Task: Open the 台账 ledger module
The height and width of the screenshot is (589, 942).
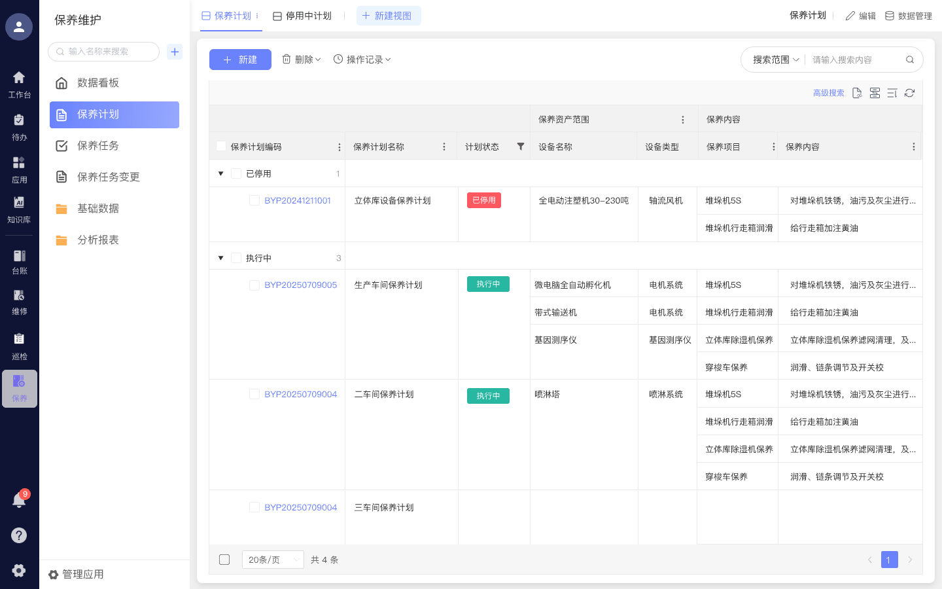Action: (x=19, y=262)
